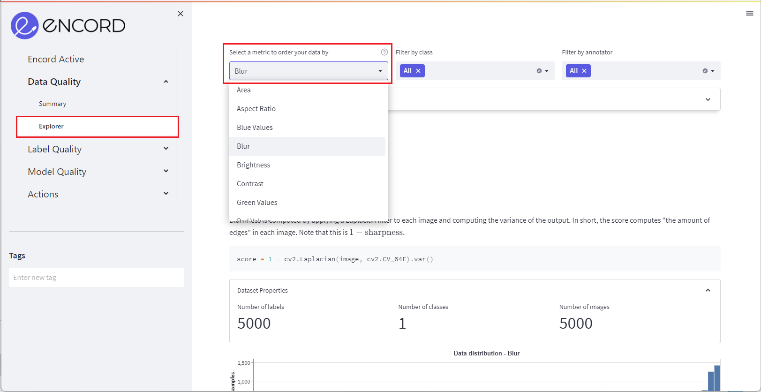
Task: Select Contrast metric option
Action: pos(307,184)
